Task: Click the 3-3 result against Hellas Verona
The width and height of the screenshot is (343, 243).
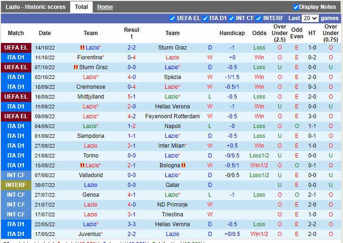Action: (131, 224)
